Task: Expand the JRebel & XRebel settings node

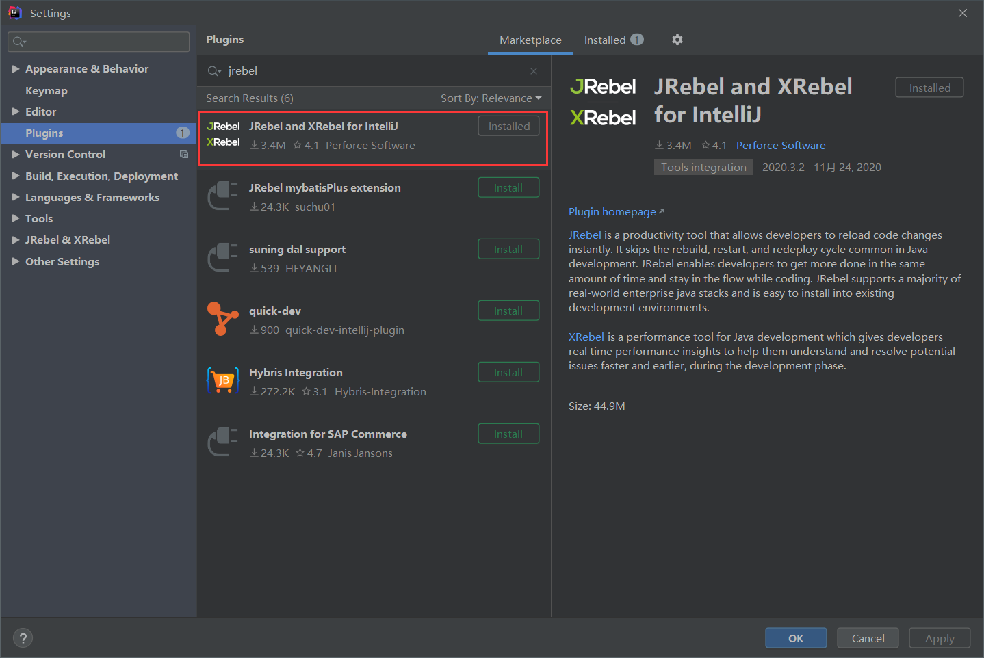Action: tap(16, 240)
